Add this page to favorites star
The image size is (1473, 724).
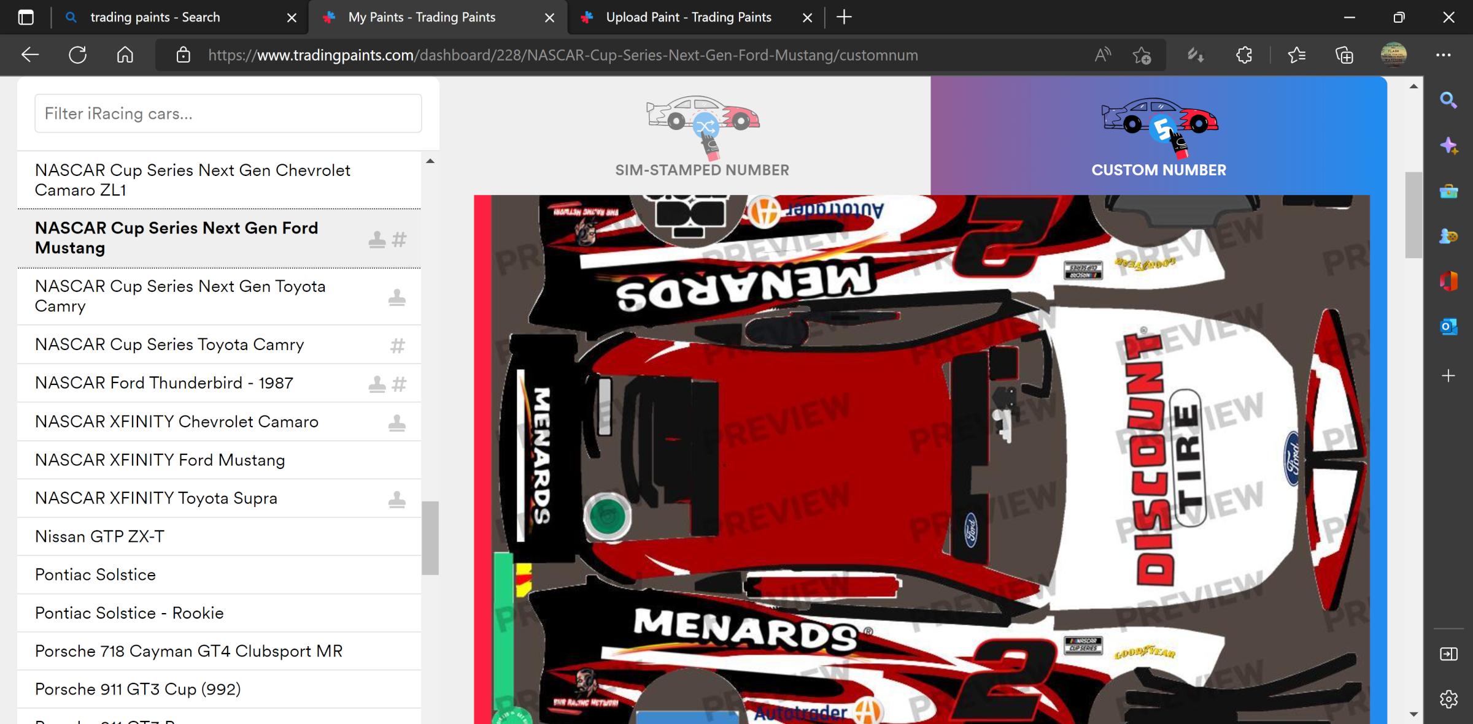1142,55
